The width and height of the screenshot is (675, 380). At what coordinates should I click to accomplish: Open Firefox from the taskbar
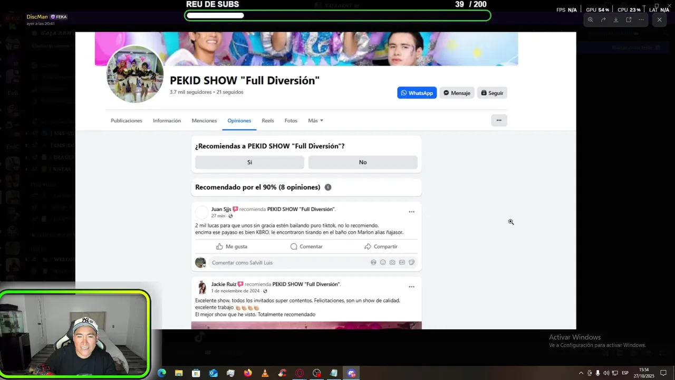point(248,373)
